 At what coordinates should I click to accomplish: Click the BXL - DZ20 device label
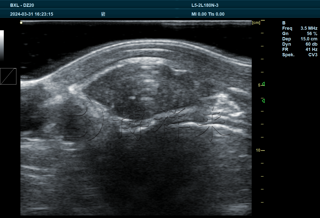pyautogui.click(x=22, y=5)
